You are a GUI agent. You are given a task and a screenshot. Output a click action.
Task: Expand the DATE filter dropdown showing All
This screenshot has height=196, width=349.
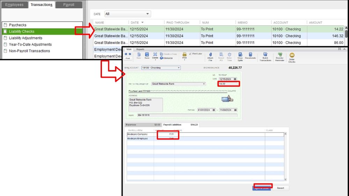(x=147, y=14)
